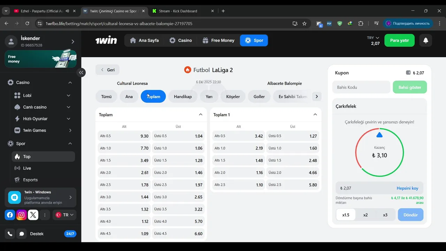Image resolution: width=446 pixels, height=251 pixels.
Task: Select Toplam 1 Altı 1.0 at 2.19
Action: pyautogui.click(x=239, y=148)
